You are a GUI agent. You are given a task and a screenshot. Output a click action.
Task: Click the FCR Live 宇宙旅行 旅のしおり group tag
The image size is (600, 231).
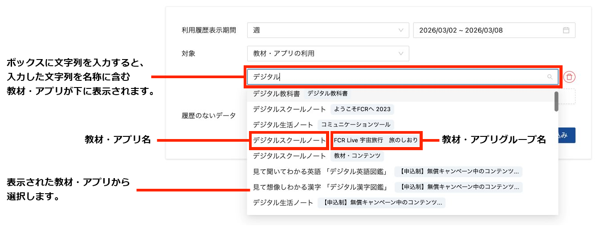pos(376,140)
